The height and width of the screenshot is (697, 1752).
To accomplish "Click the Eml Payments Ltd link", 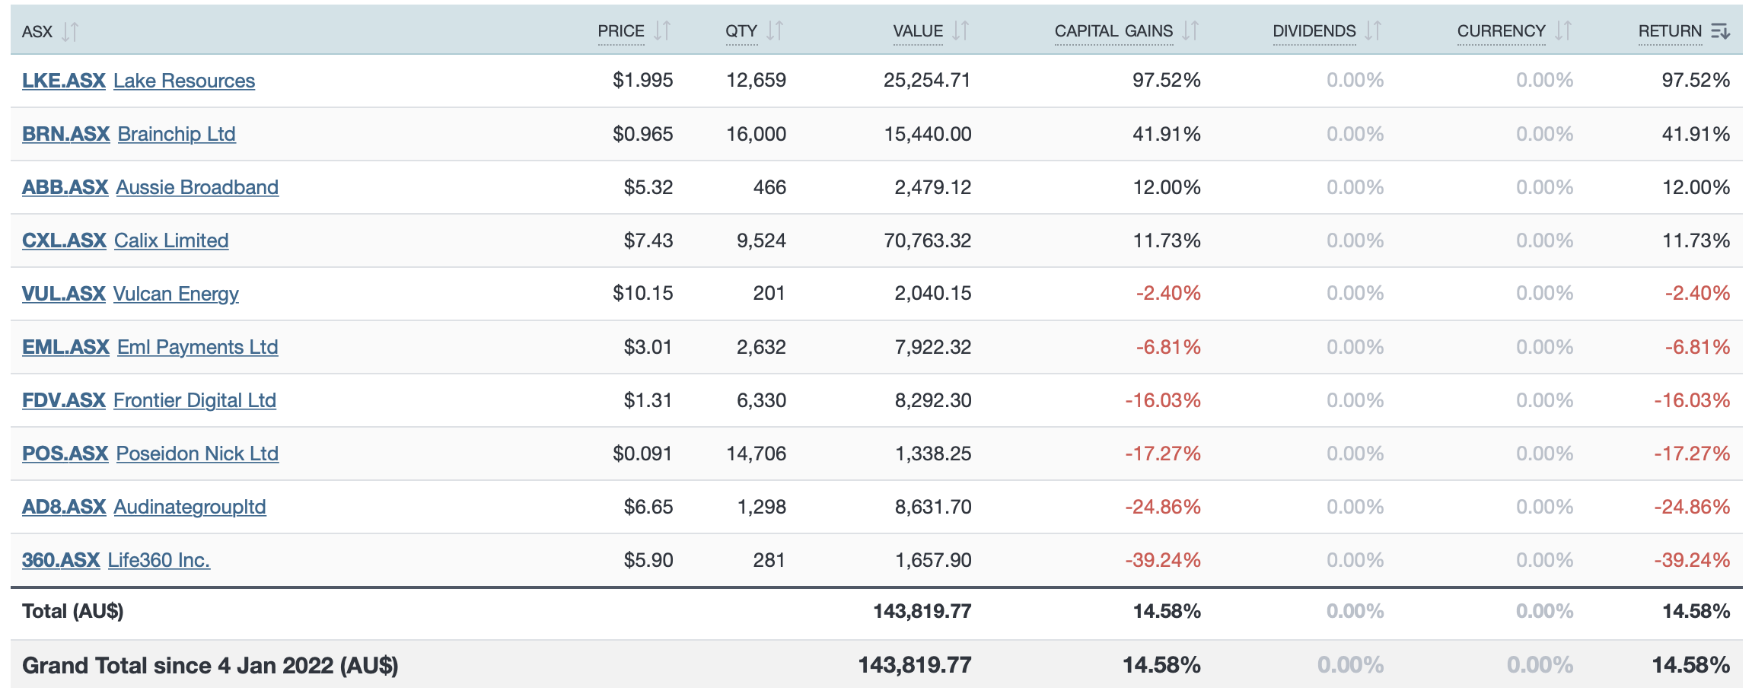I will pyautogui.click(x=197, y=347).
